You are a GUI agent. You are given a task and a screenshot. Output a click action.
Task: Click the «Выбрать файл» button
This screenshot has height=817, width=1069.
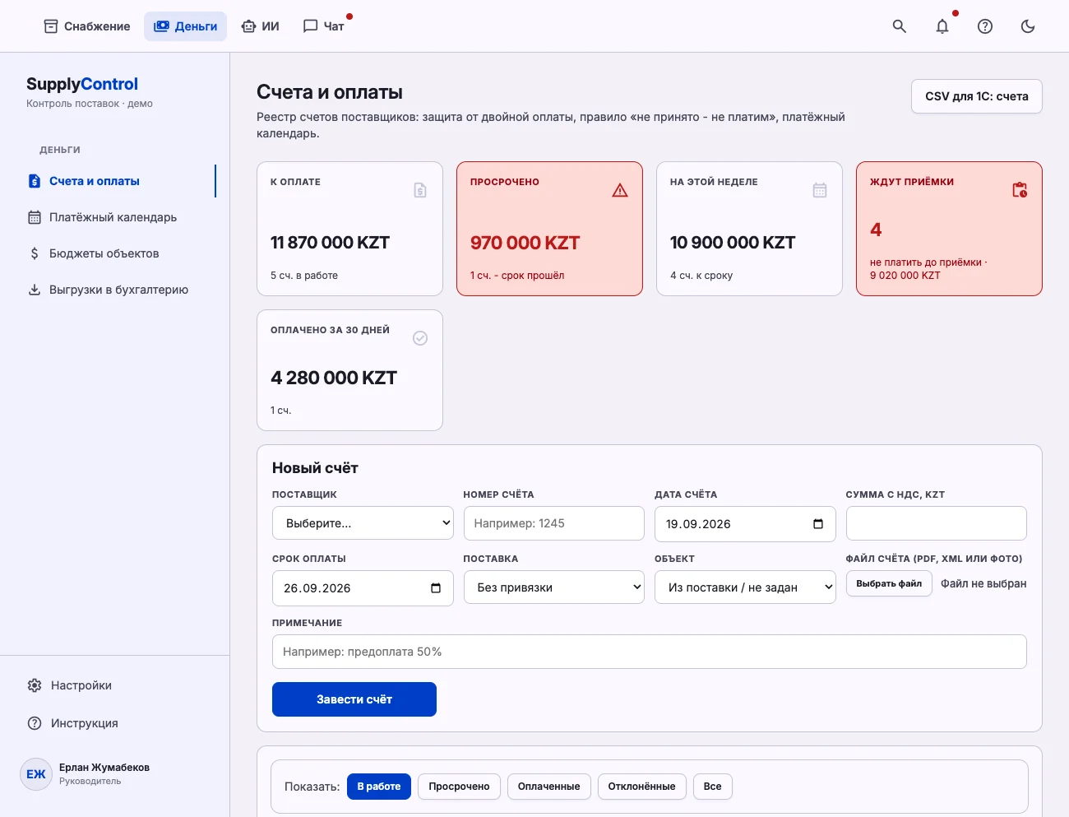(889, 583)
